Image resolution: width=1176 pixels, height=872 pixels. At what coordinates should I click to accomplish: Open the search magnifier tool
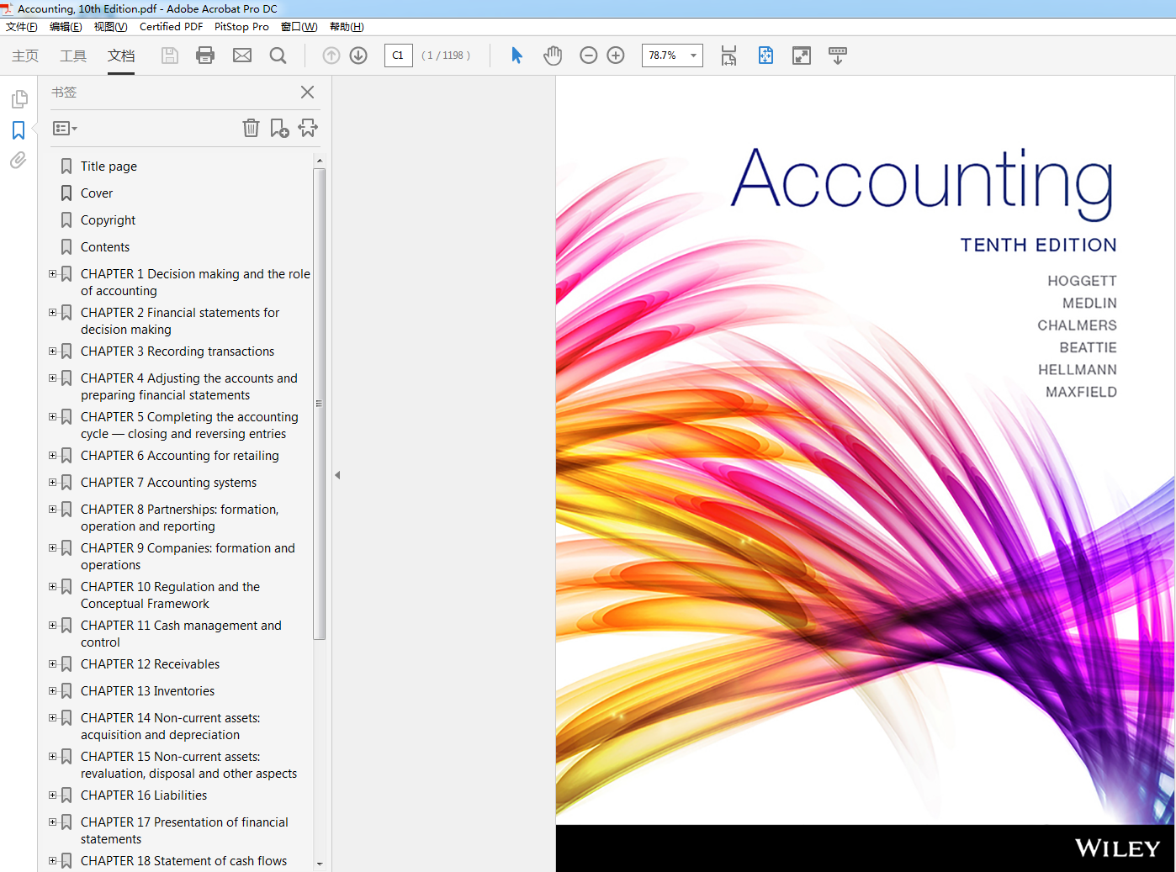(278, 55)
